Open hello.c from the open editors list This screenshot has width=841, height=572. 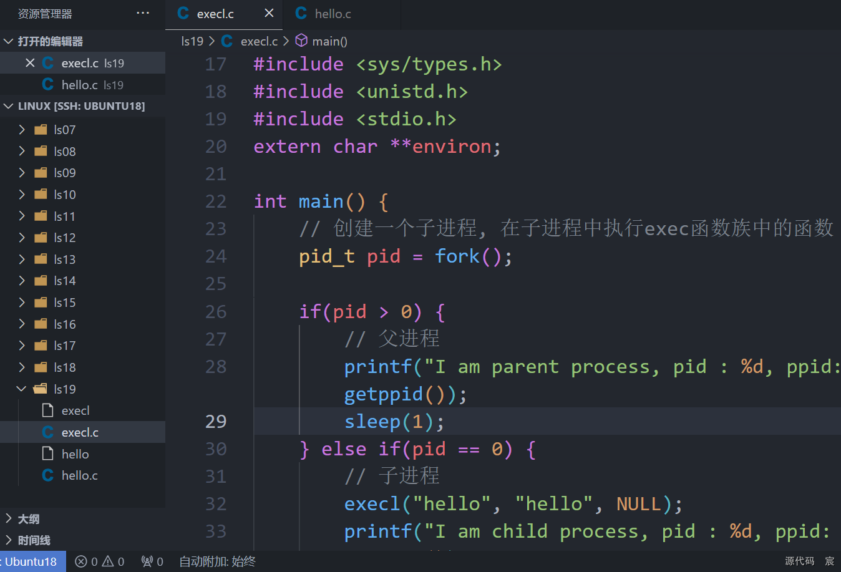click(82, 85)
